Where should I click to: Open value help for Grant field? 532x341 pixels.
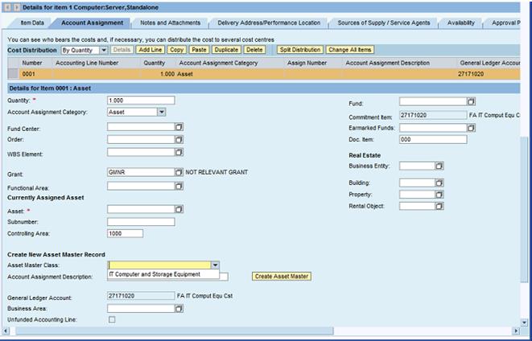179,172
